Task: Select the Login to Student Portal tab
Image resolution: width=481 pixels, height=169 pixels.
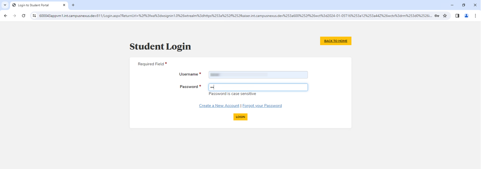Action: (x=35, y=5)
